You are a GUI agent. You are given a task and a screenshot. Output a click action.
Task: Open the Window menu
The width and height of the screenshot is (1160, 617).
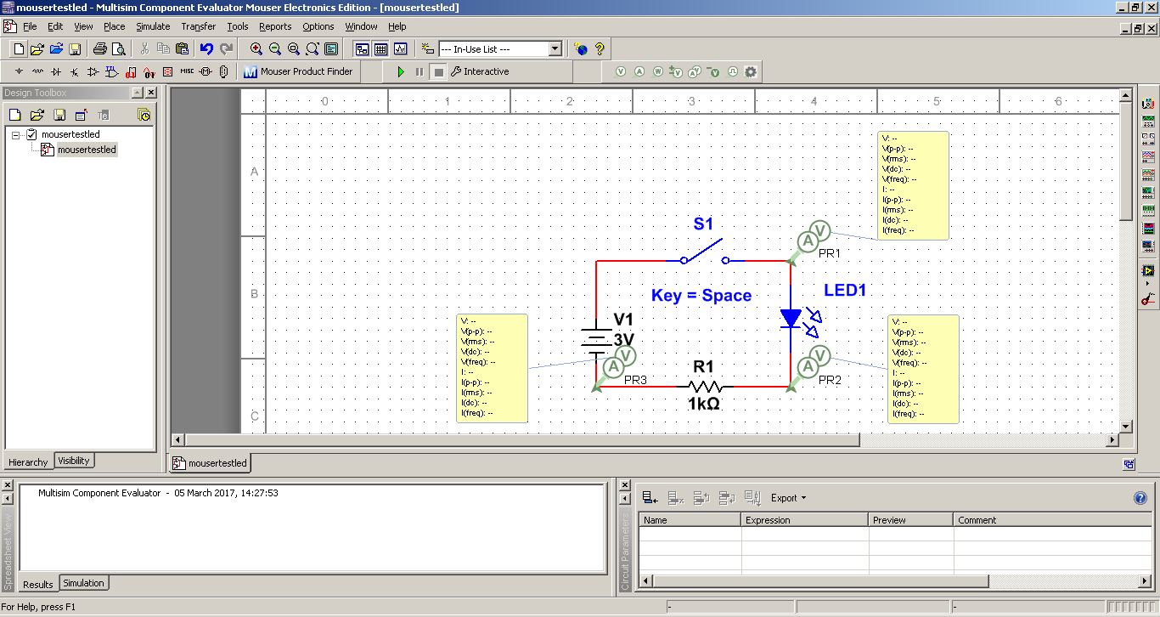coord(361,26)
